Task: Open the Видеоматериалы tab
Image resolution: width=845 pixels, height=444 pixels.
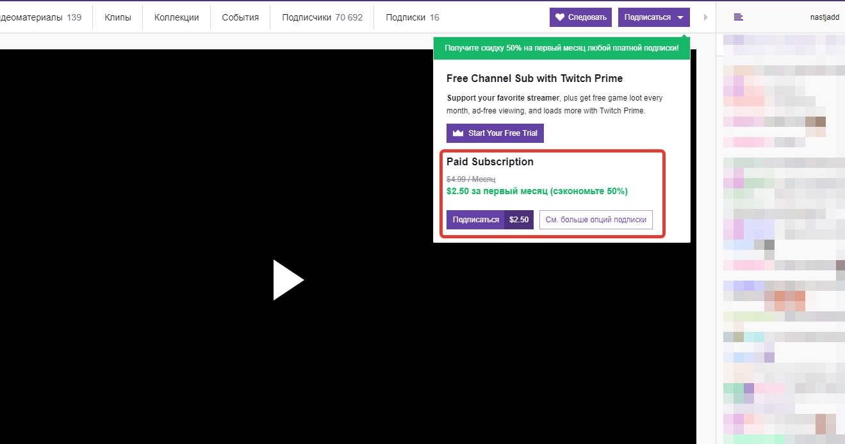Action: pos(41,17)
